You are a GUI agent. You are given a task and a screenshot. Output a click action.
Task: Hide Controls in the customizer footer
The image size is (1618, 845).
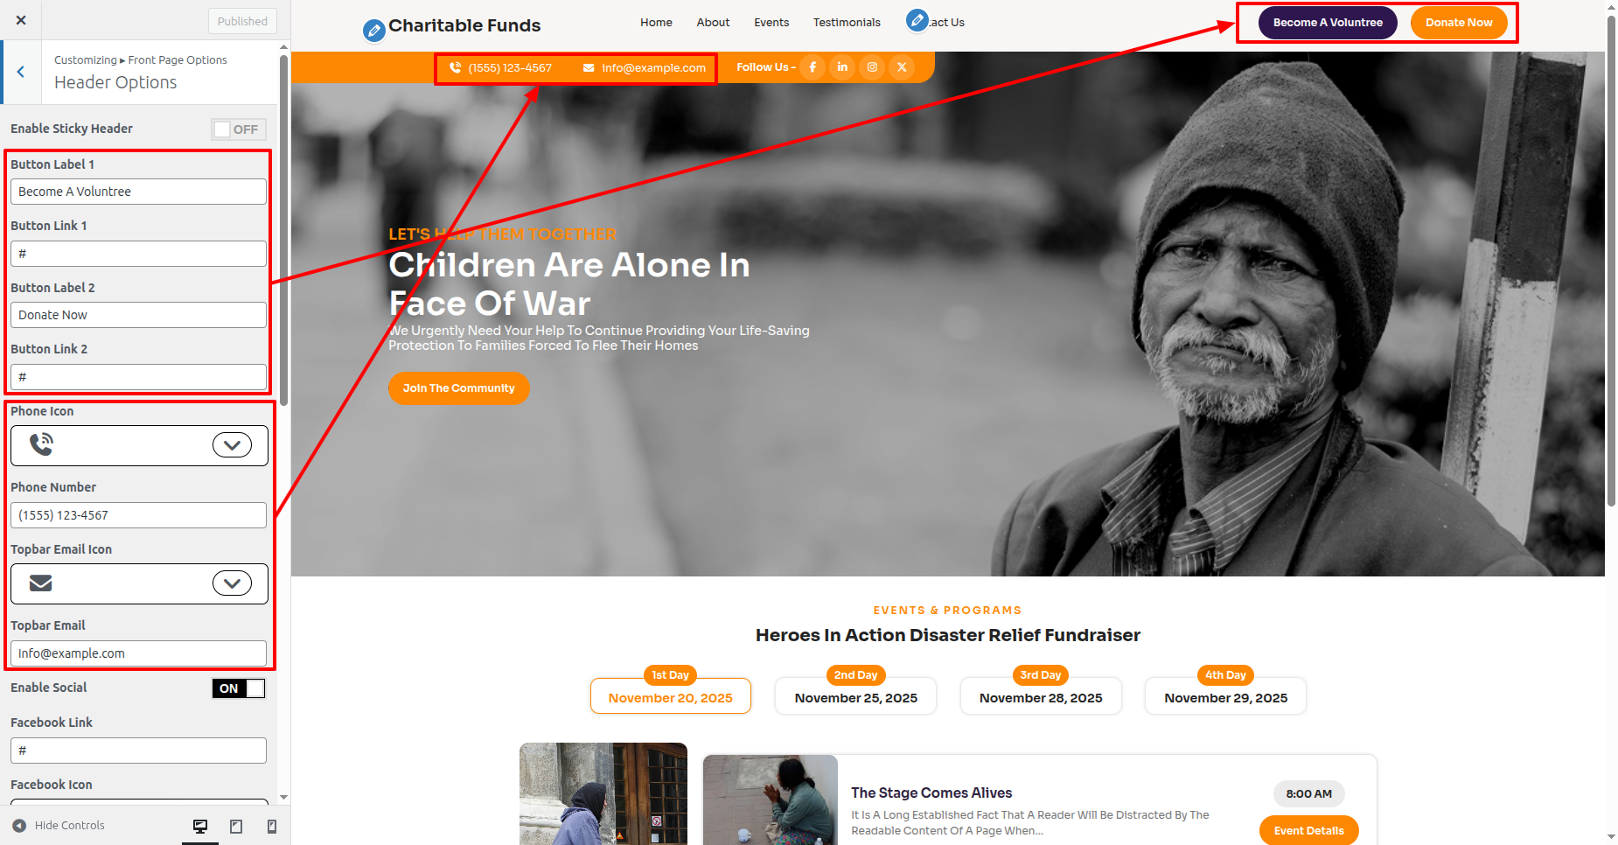point(59,826)
